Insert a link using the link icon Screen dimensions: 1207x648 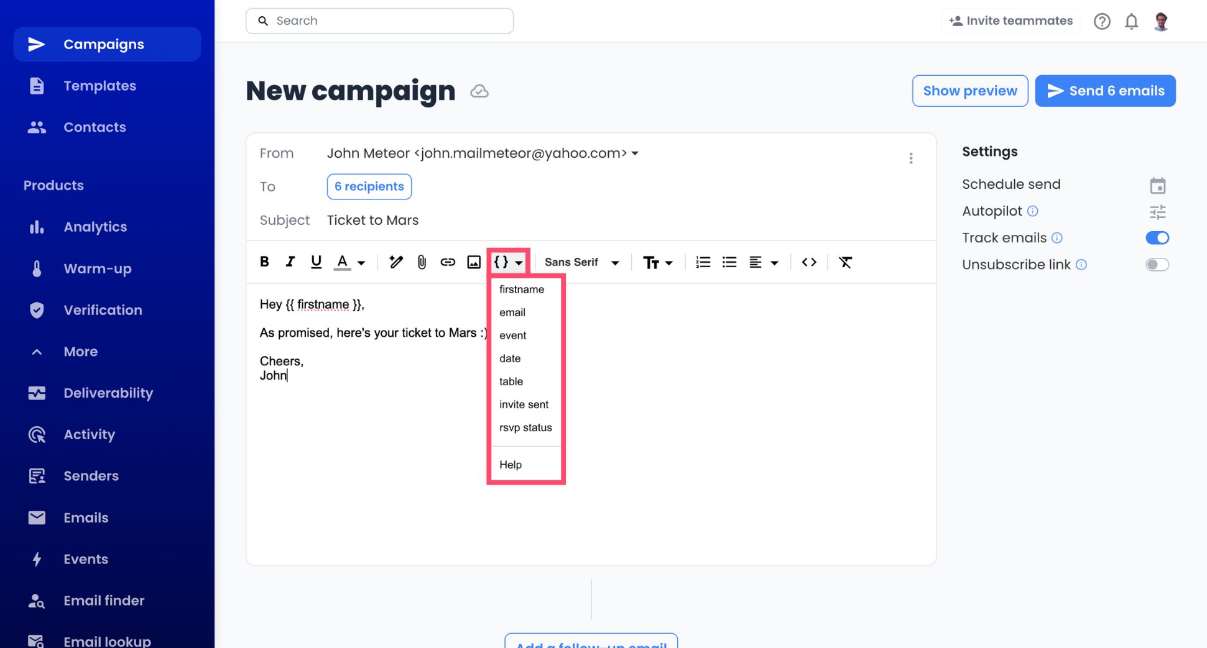pos(448,262)
